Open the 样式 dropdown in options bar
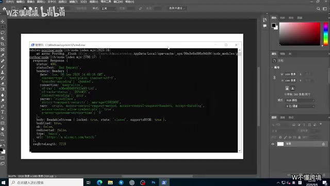Viewport: 330px width, 186px height. 108,9
